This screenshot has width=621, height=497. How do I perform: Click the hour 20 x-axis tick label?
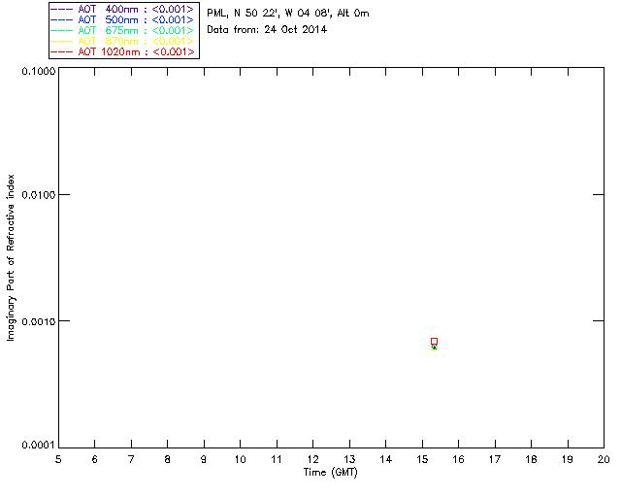pos(604,458)
